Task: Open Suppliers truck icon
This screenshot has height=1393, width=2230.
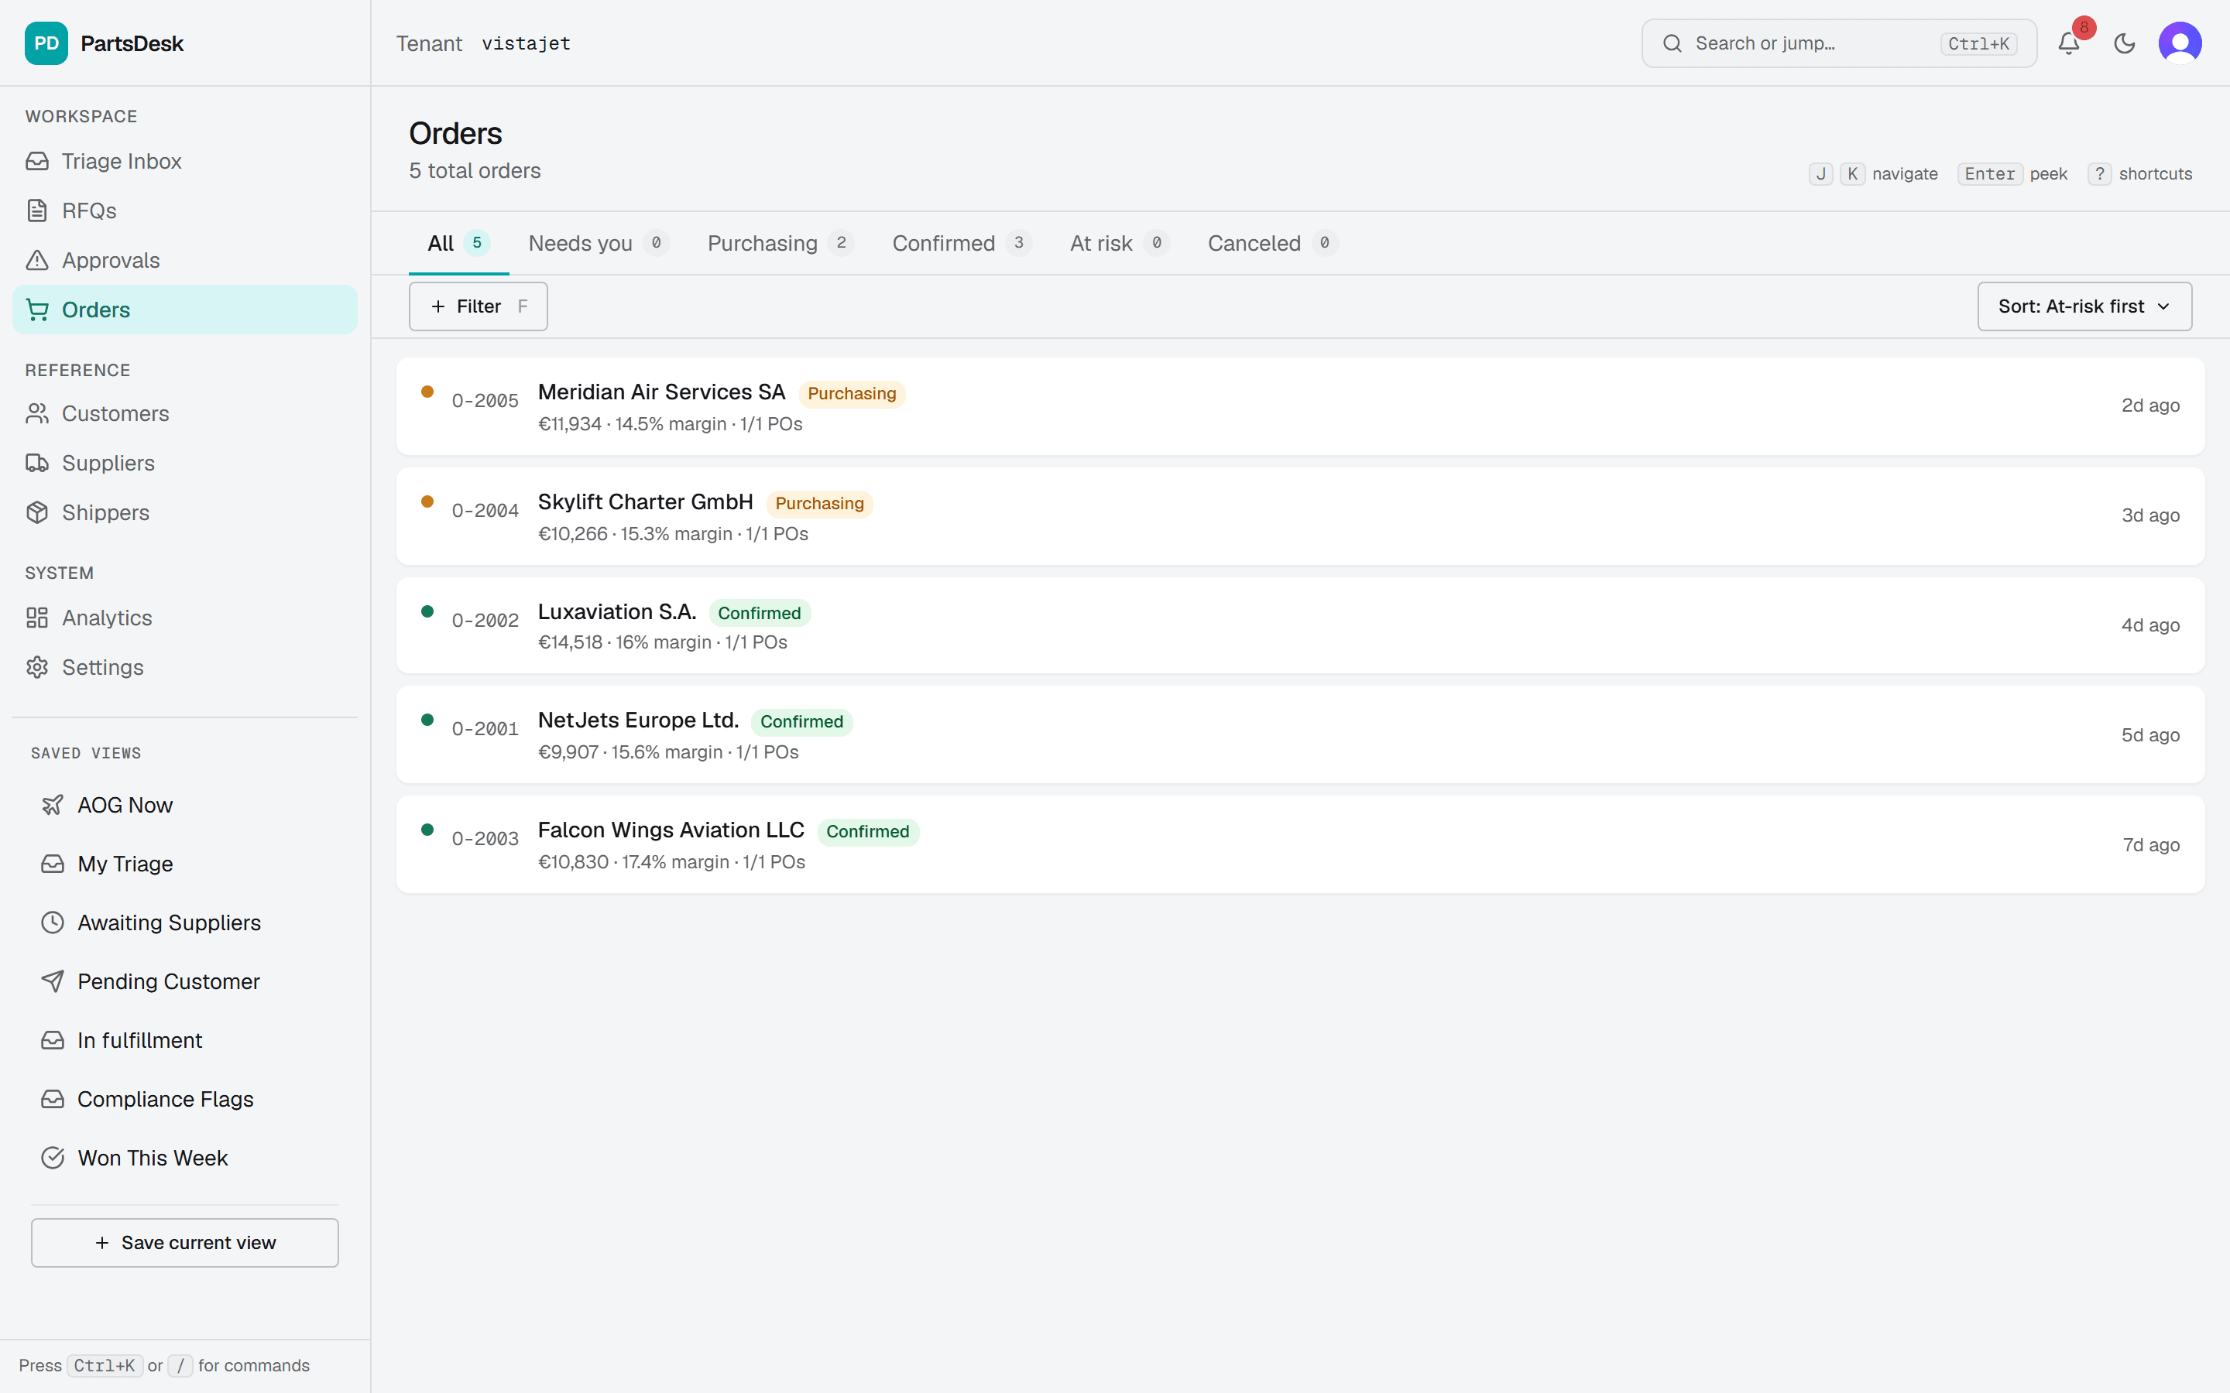Action: click(37, 464)
